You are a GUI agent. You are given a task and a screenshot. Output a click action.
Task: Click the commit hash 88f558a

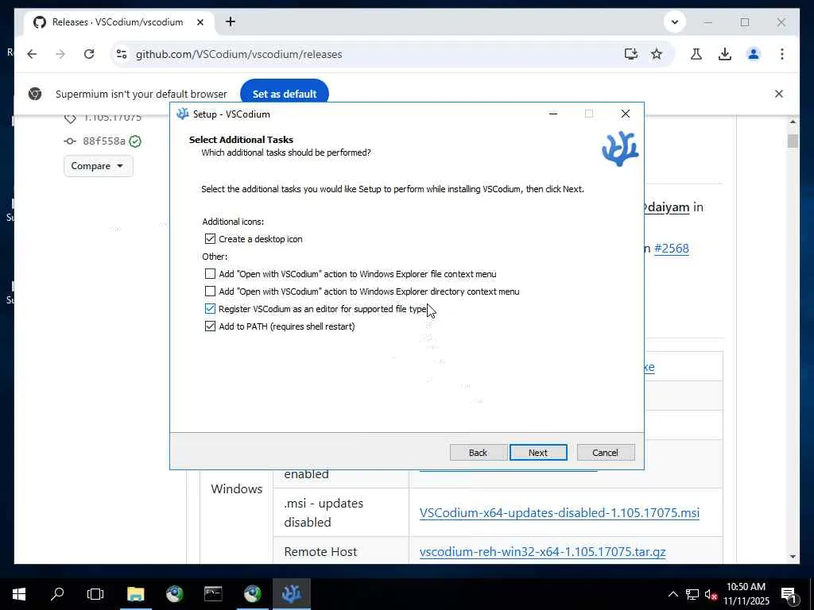click(104, 141)
